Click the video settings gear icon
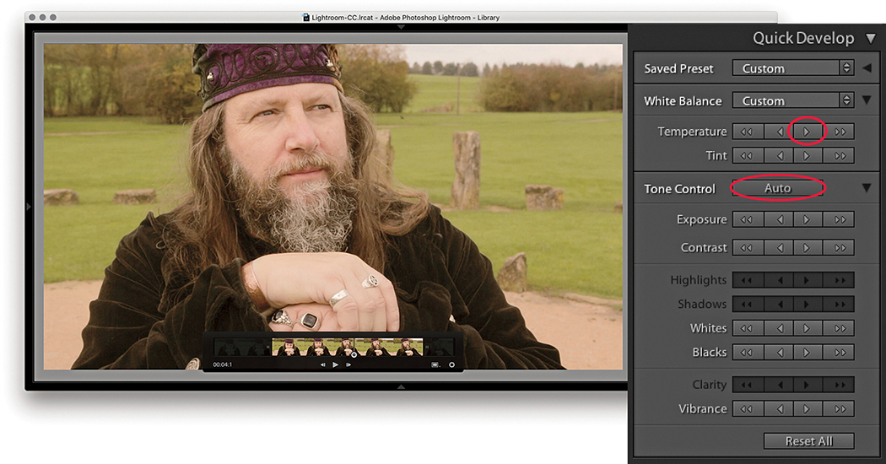 451,364
